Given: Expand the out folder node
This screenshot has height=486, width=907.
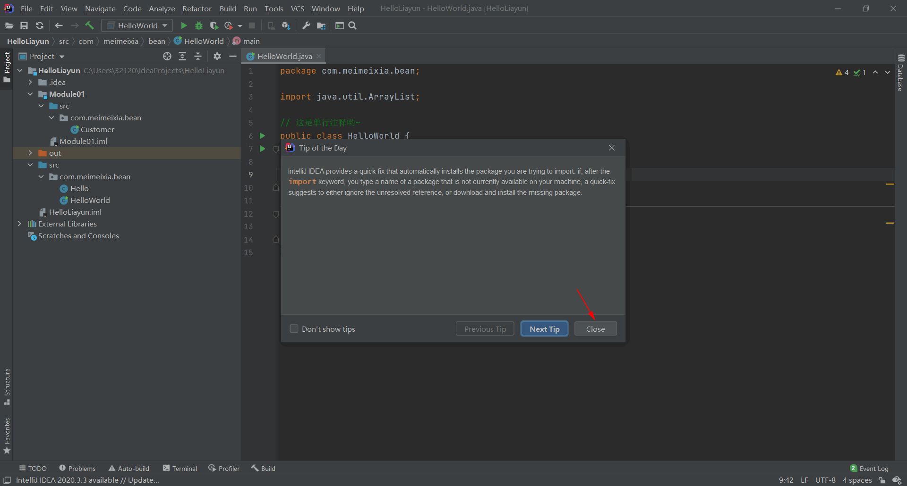Looking at the screenshot, I should pyautogui.click(x=30, y=153).
